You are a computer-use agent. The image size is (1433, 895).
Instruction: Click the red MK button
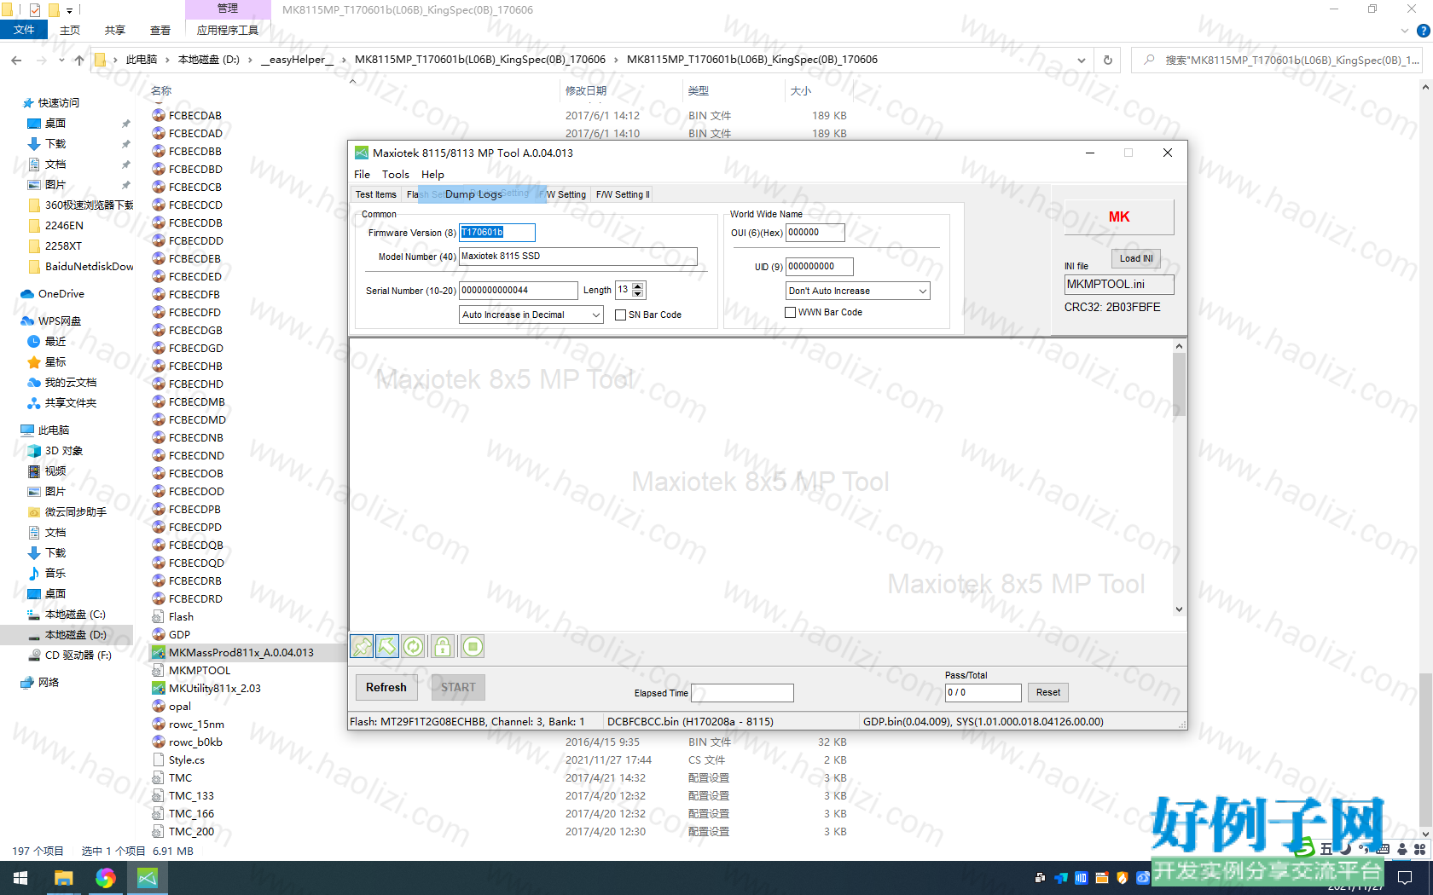coord(1119,217)
